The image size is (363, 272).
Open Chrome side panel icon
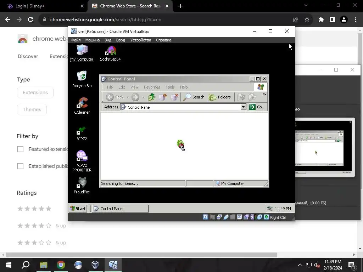(333, 20)
